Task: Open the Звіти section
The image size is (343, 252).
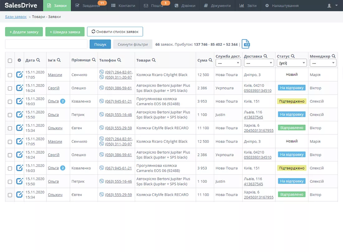Action: pyautogui.click(x=248, y=6)
